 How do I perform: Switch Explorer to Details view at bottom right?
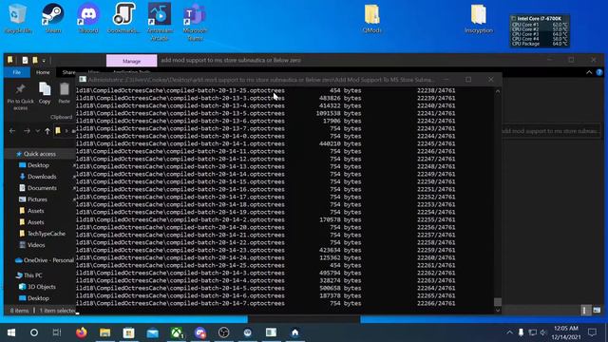585,311
